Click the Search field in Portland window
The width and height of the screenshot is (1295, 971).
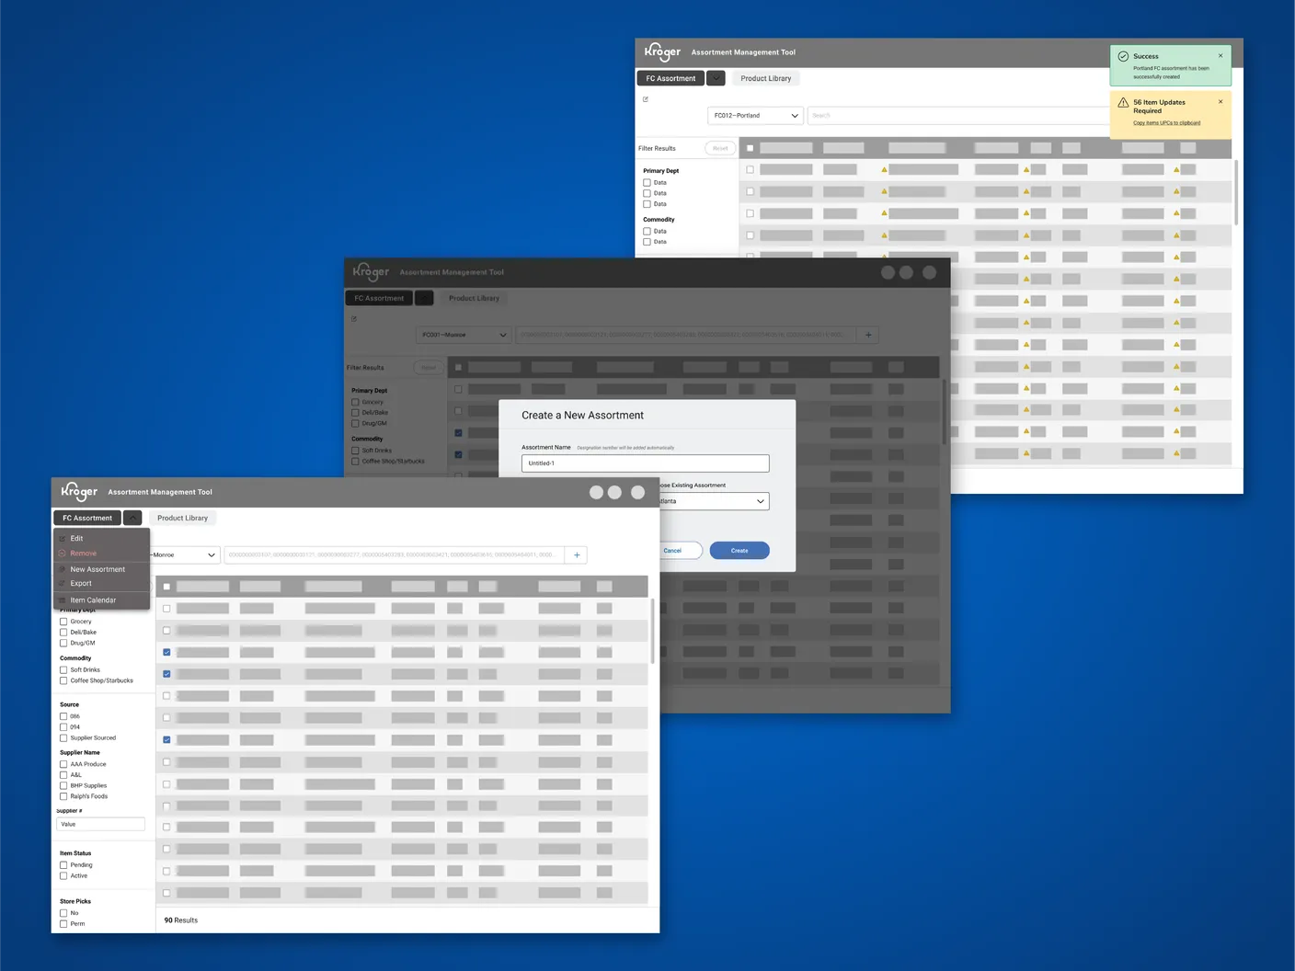point(958,116)
